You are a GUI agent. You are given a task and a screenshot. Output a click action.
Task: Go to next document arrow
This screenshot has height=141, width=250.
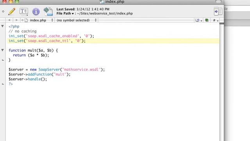tap(16, 20)
